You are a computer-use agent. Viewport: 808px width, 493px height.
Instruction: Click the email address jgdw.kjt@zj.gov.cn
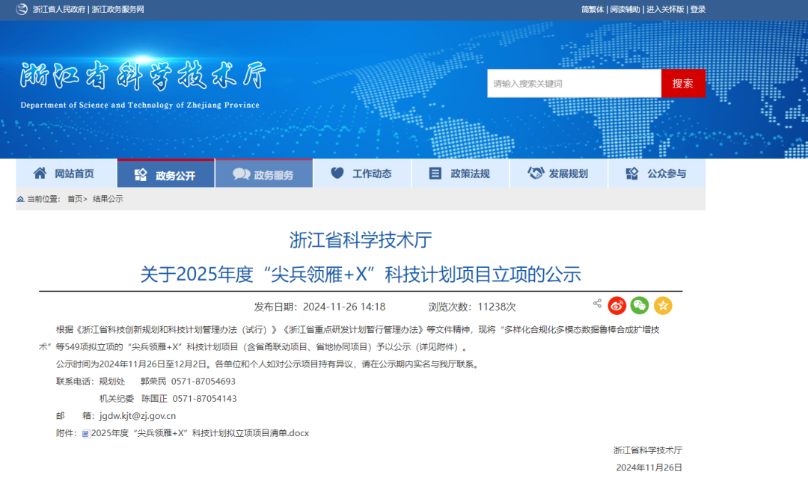tap(138, 416)
